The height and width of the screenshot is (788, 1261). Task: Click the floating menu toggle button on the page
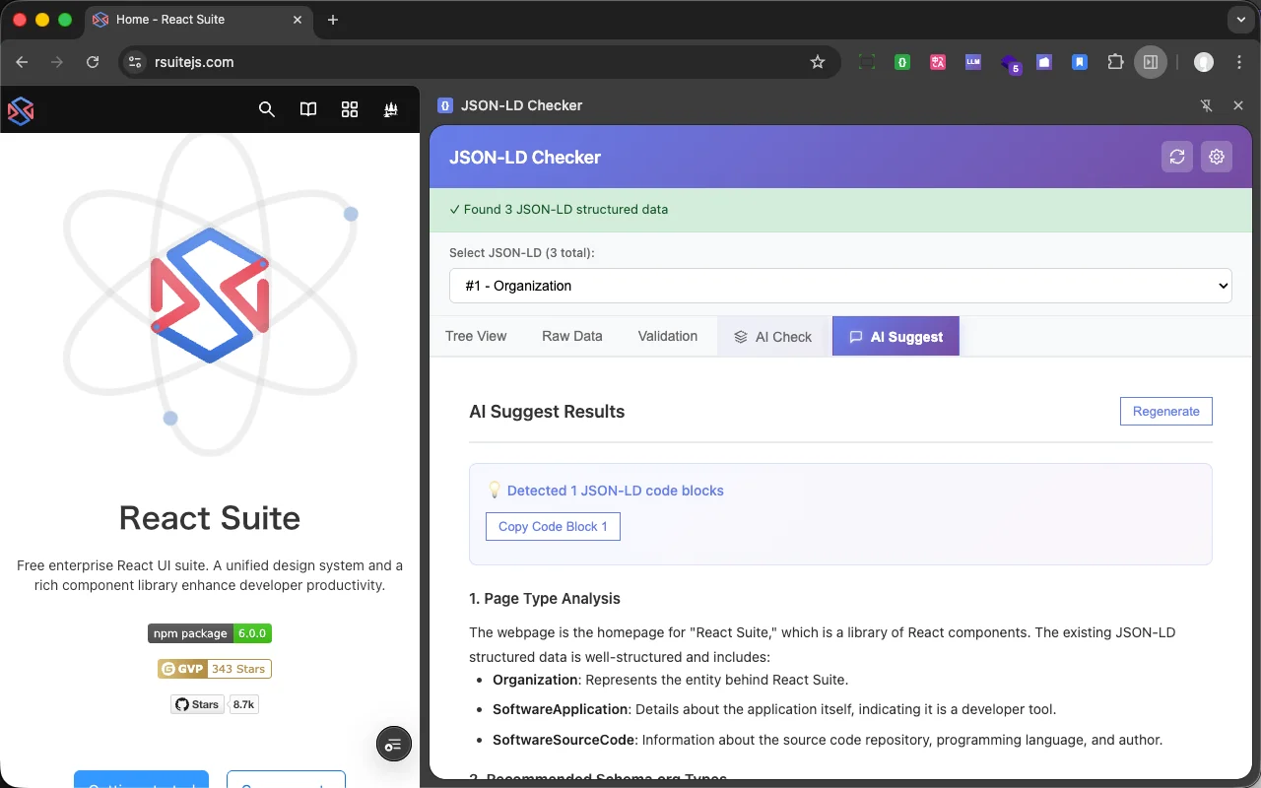tap(394, 745)
